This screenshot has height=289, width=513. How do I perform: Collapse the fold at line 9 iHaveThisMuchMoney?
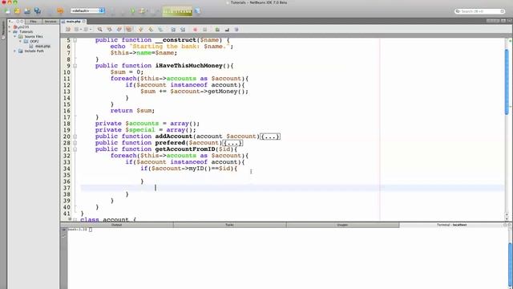coord(75,66)
